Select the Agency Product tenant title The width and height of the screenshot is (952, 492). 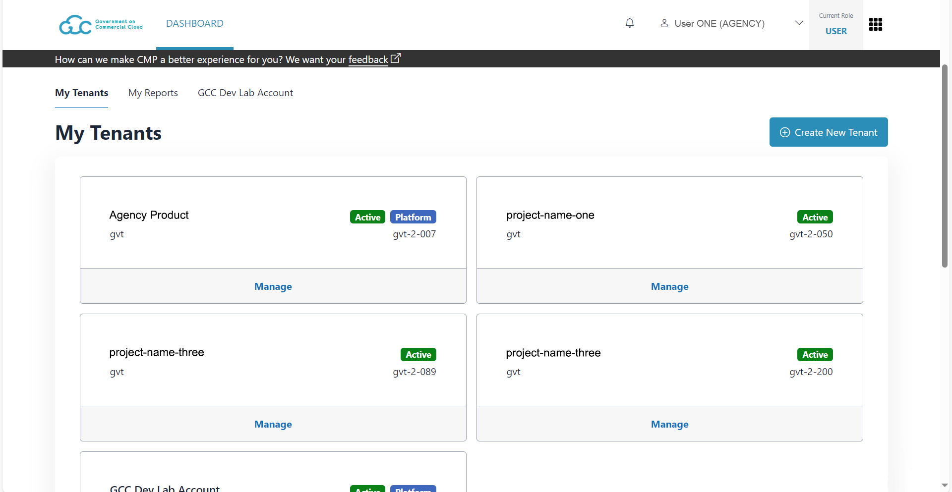coord(149,215)
